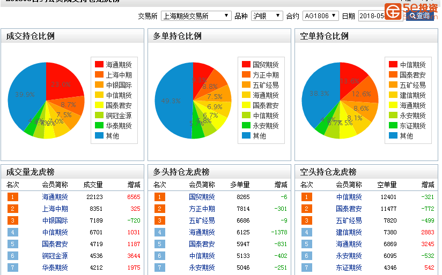Open 海通期货 link in 成交量龙虎榜

coord(55,197)
